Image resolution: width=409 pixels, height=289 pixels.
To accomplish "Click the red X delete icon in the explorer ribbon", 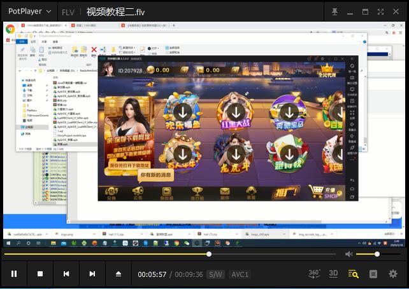I will 94,50.
